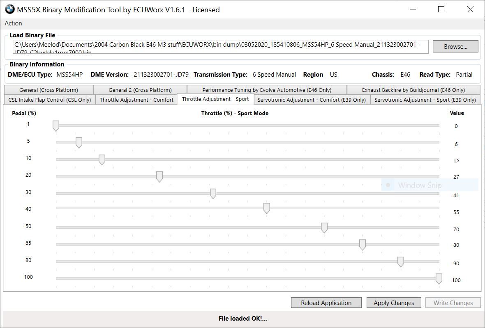This screenshot has width=485, height=328.
Task: Click the Browse button
Action: tap(455, 46)
